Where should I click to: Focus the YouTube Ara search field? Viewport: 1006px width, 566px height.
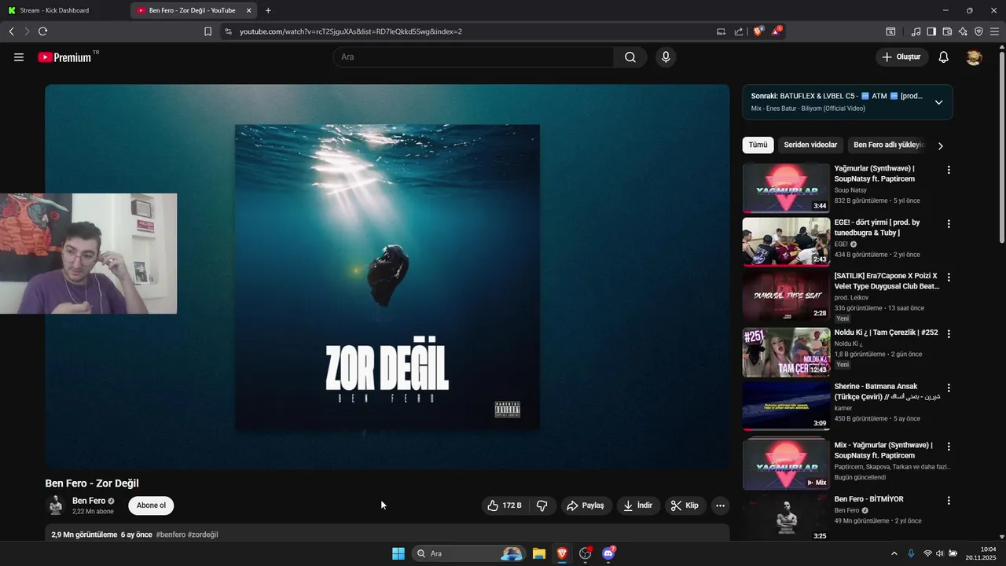pos(473,57)
